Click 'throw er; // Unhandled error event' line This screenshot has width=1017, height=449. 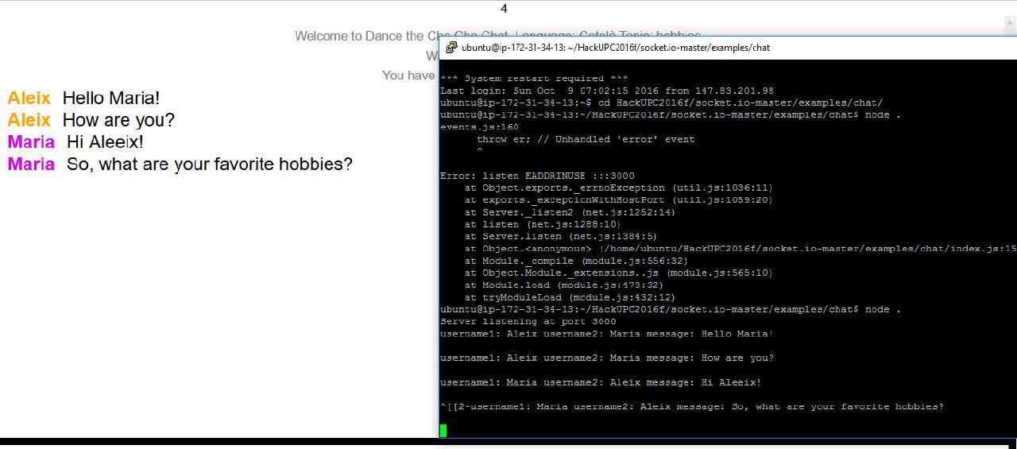pos(586,139)
